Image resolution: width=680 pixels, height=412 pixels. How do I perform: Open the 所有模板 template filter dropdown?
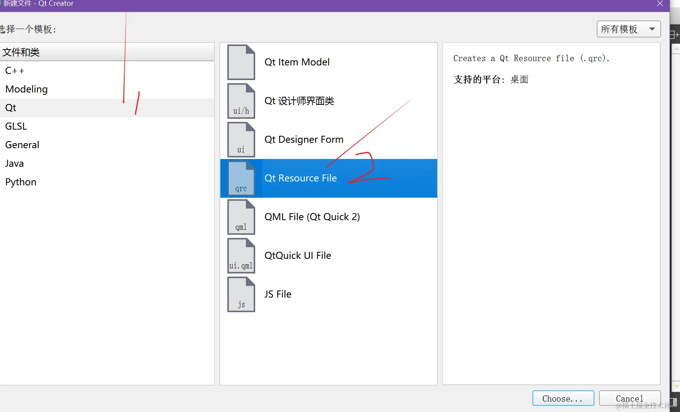(628, 29)
